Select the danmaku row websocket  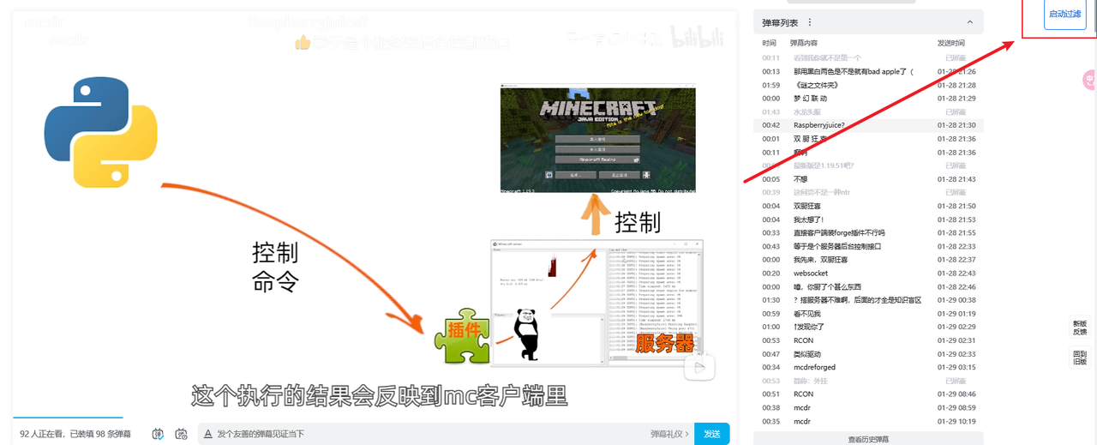(868, 273)
